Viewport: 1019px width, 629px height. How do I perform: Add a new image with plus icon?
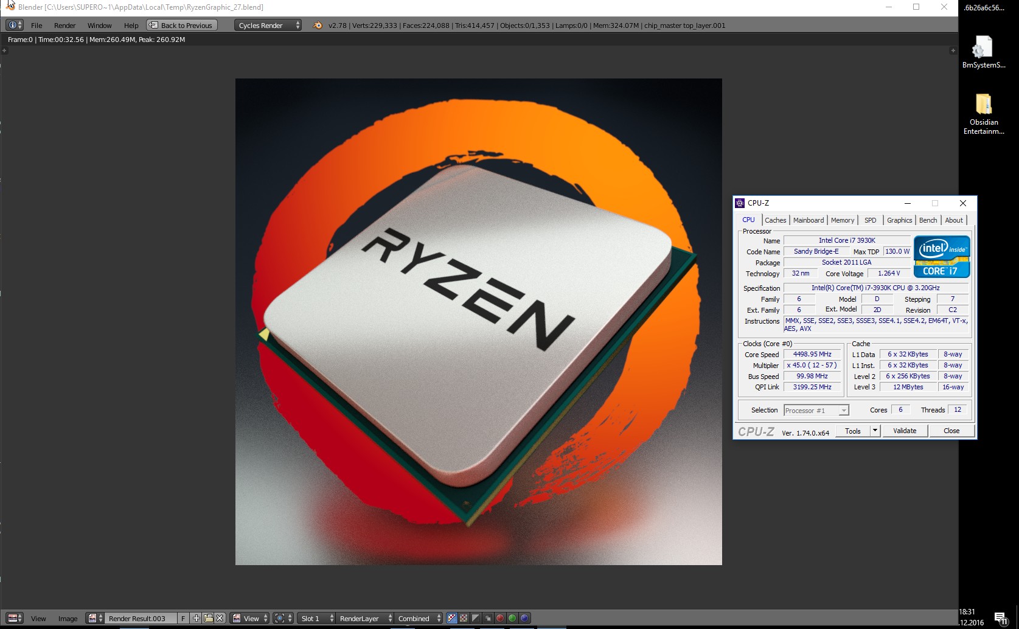click(x=196, y=618)
